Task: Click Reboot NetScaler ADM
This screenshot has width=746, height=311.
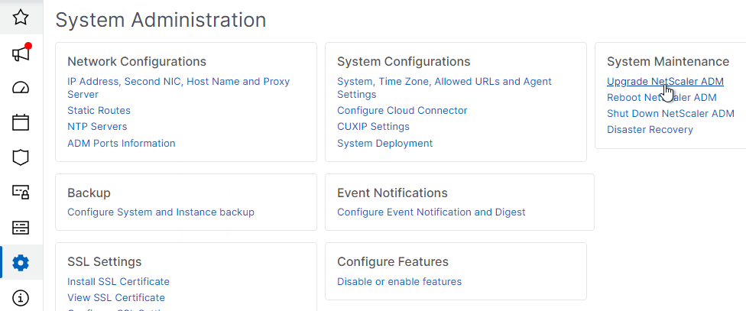Action: [x=661, y=98]
